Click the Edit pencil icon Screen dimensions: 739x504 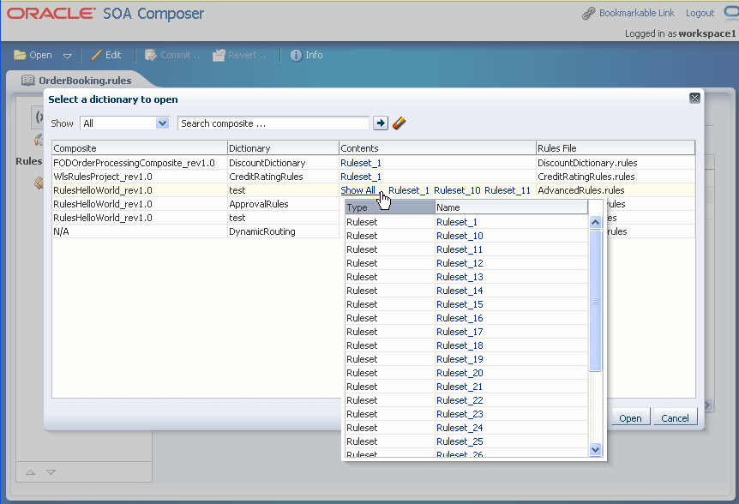96,55
